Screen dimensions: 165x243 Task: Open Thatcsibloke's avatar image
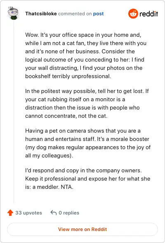click(x=13, y=13)
